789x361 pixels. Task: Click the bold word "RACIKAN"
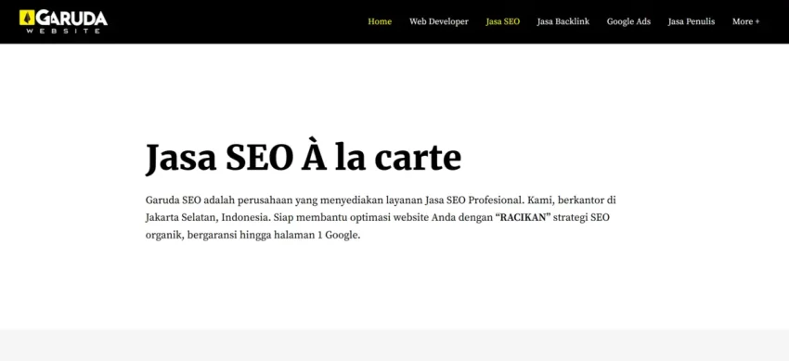[524, 218]
